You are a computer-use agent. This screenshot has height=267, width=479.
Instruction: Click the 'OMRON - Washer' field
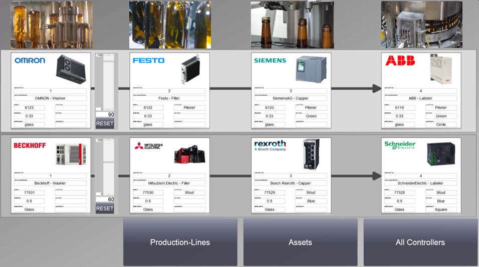pyautogui.click(x=51, y=98)
